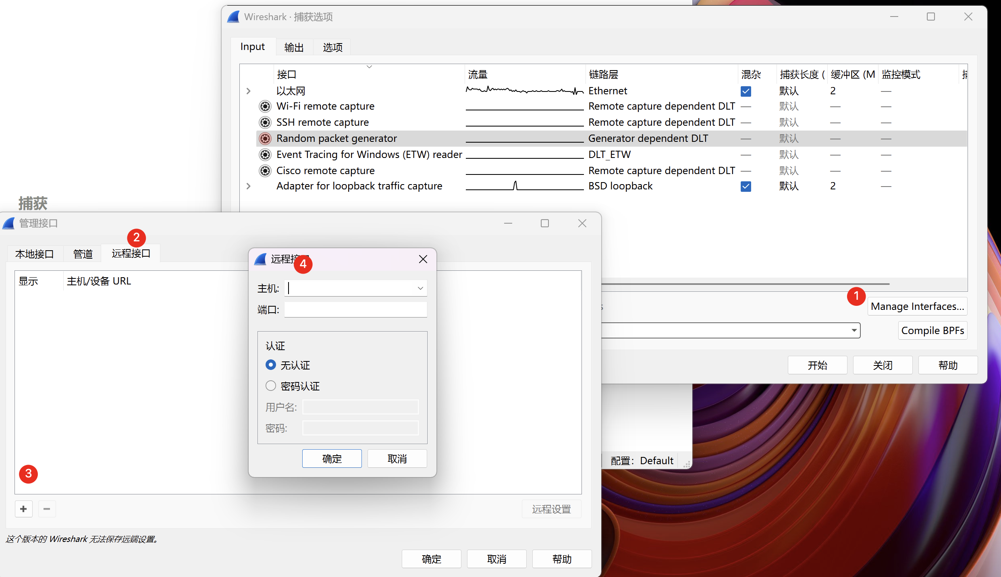Click the 流量 column header
The height and width of the screenshot is (577, 1001).
point(525,75)
